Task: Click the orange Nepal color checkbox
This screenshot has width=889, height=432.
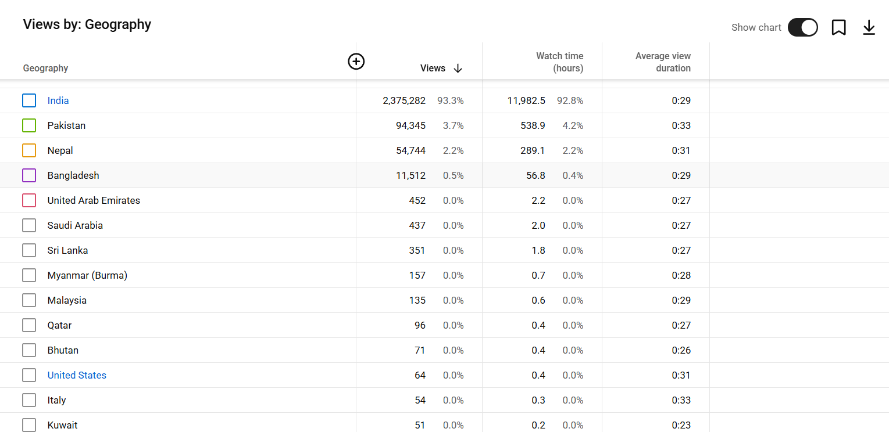Action: [x=29, y=150]
